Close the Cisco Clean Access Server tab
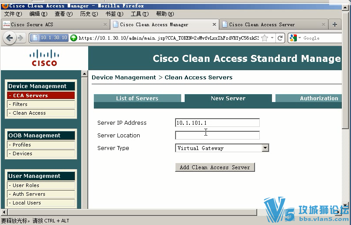351x225 pixels. pyautogui.click(x=323, y=24)
